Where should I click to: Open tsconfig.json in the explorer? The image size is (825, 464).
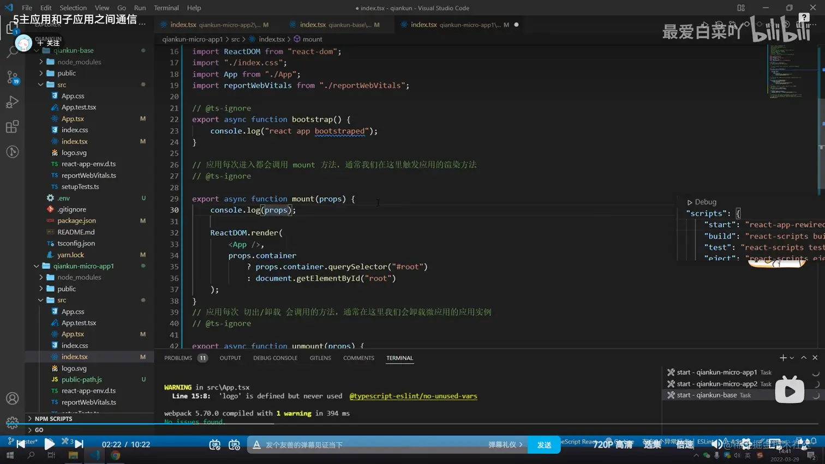tap(76, 244)
